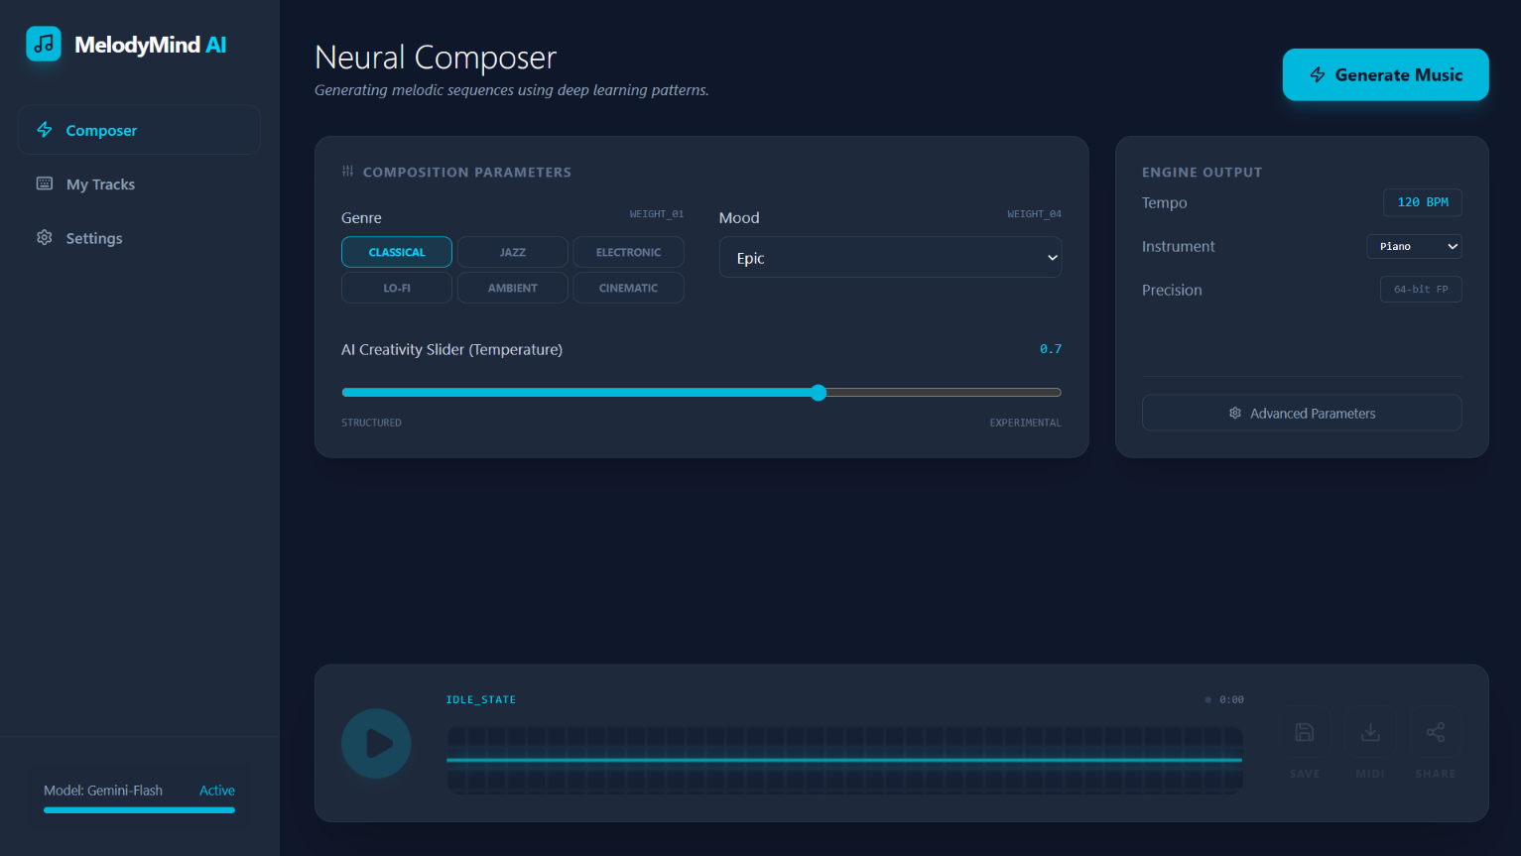The width and height of the screenshot is (1521, 856).
Task: Click the Share icon in player
Action: tap(1436, 732)
